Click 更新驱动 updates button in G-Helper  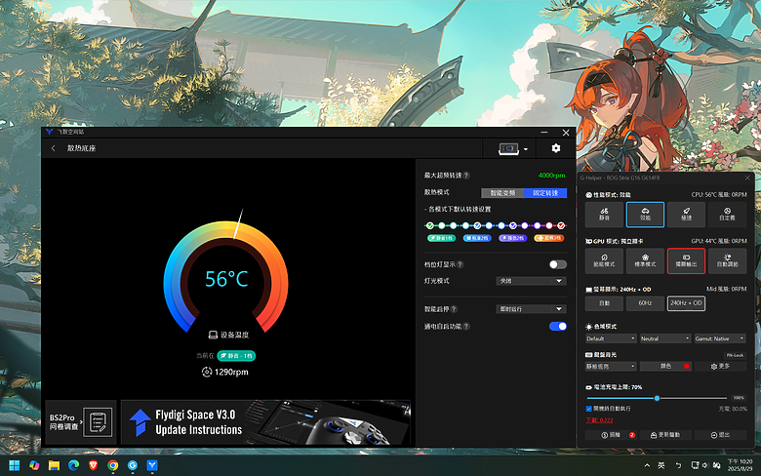(665, 435)
